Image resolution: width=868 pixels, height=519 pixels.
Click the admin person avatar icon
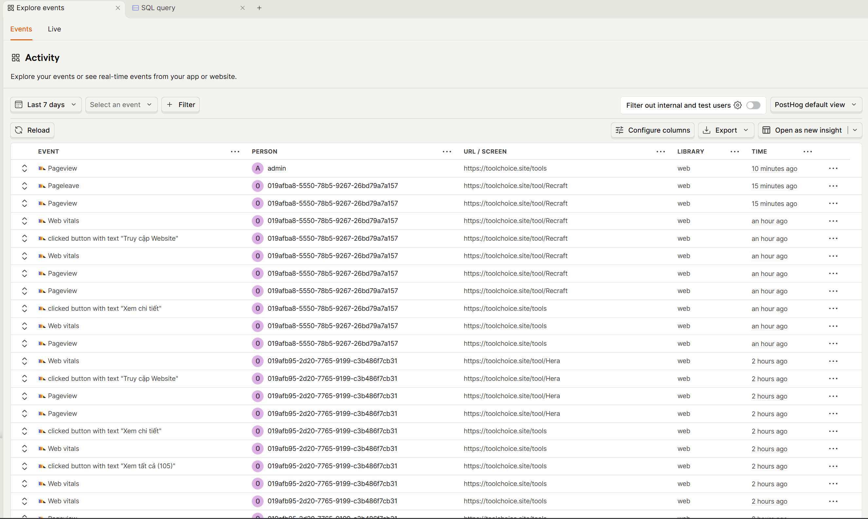[x=257, y=168]
